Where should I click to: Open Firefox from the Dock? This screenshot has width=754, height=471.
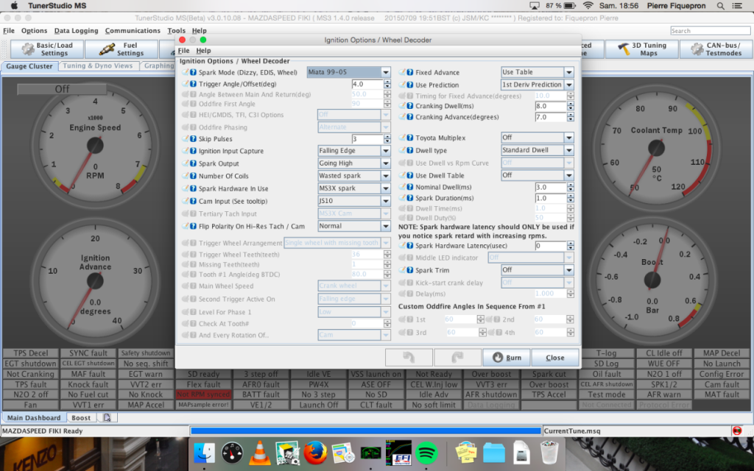315,453
